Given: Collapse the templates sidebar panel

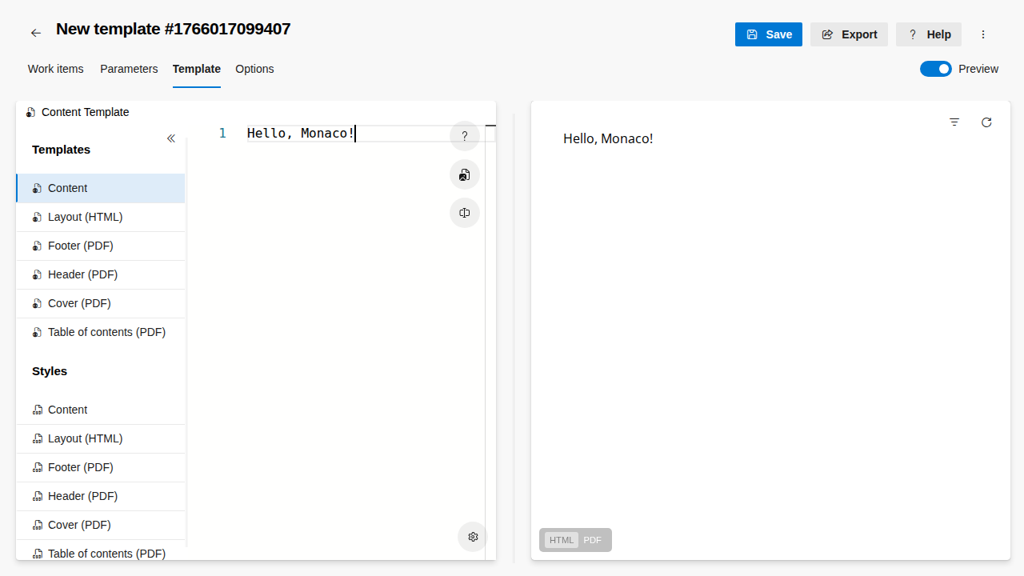Looking at the screenshot, I should pos(170,138).
